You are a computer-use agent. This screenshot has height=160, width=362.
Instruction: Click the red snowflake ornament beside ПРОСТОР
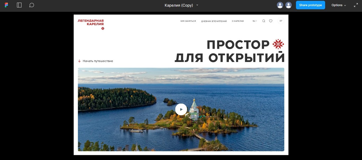coord(278,44)
